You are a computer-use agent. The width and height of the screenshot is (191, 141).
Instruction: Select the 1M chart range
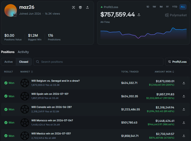[x=161, y=7]
